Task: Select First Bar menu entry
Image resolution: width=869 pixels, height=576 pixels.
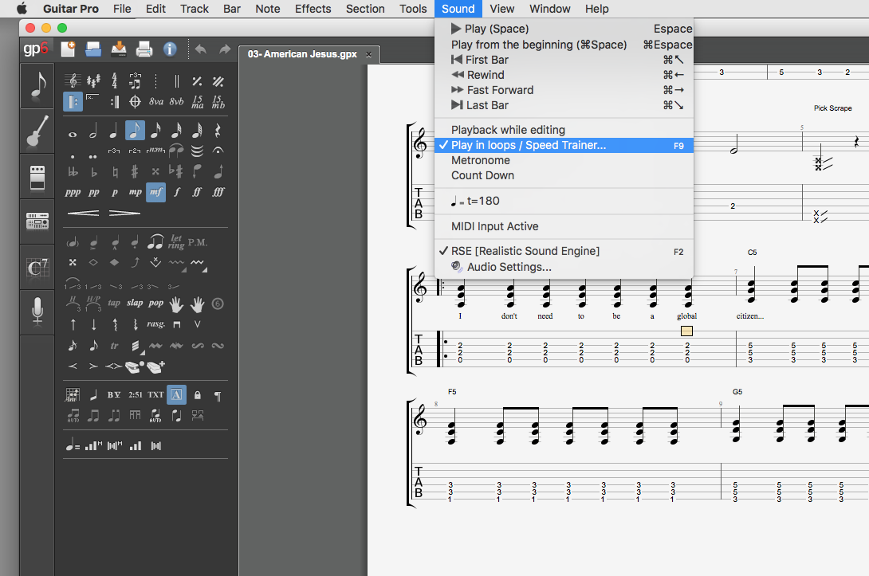Action: 564,60
